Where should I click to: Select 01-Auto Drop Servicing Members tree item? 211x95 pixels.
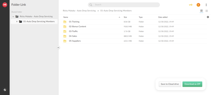point(34,22)
